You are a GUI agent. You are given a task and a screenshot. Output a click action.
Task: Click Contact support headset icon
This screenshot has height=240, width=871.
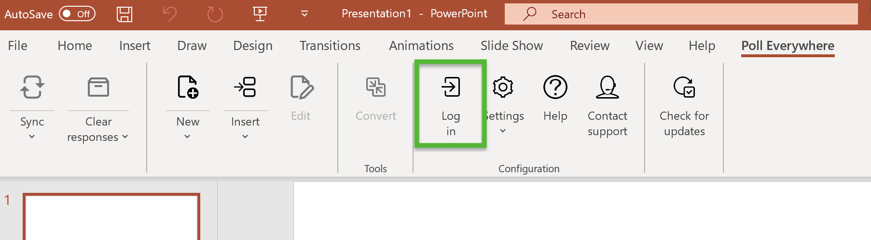coord(608,87)
